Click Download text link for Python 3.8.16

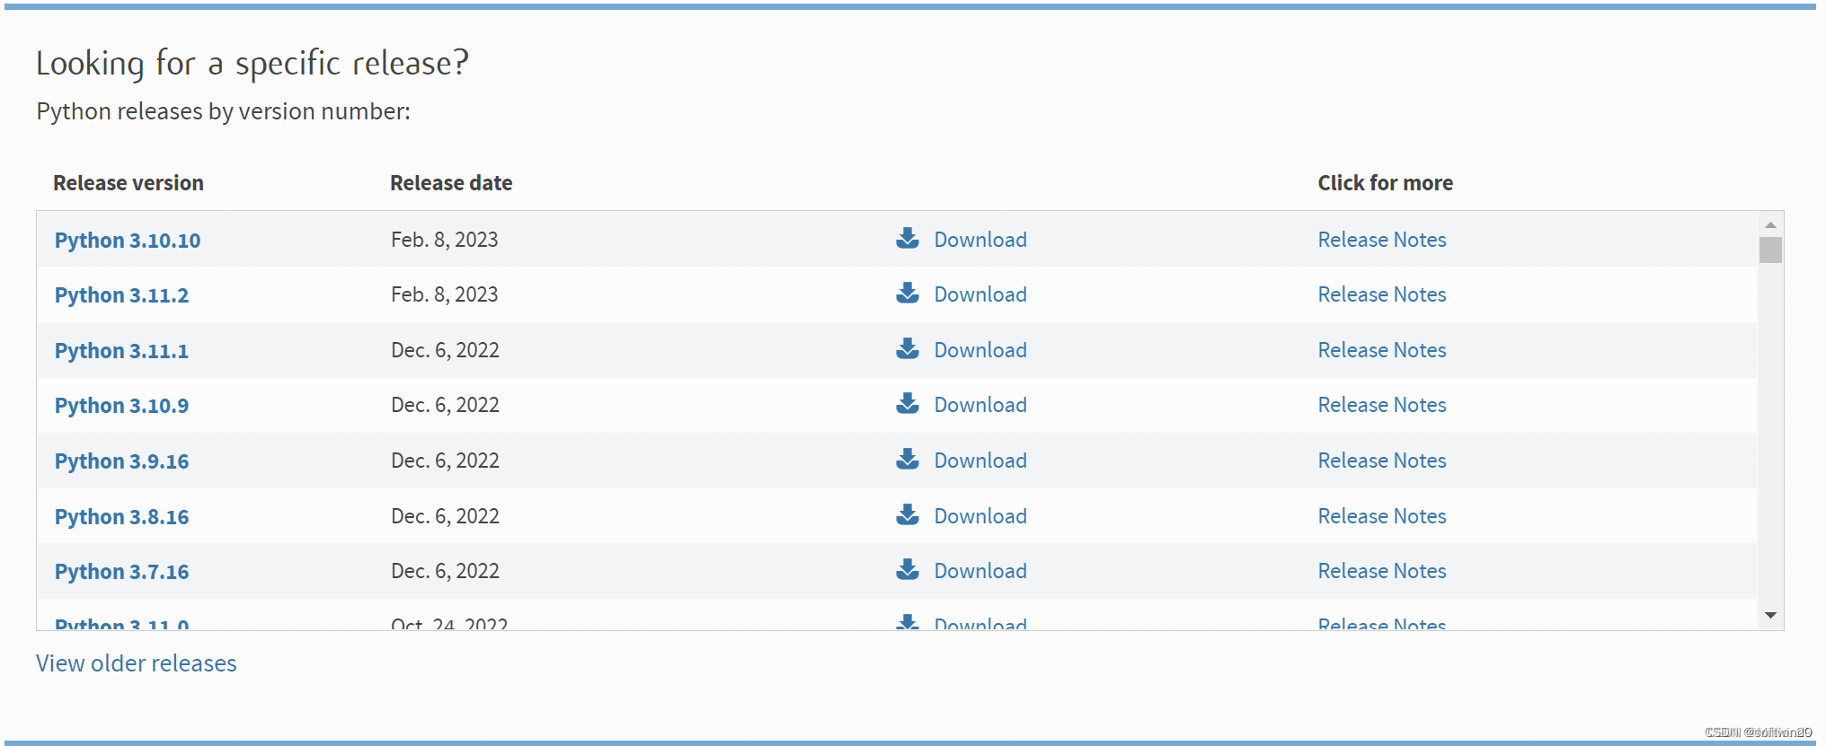[980, 516]
